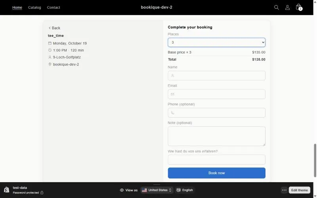Click the Shopify bag logo icon

point(6,190)
